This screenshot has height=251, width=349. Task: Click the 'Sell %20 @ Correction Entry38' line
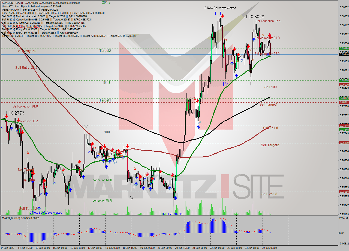click(x=47, y=19)
